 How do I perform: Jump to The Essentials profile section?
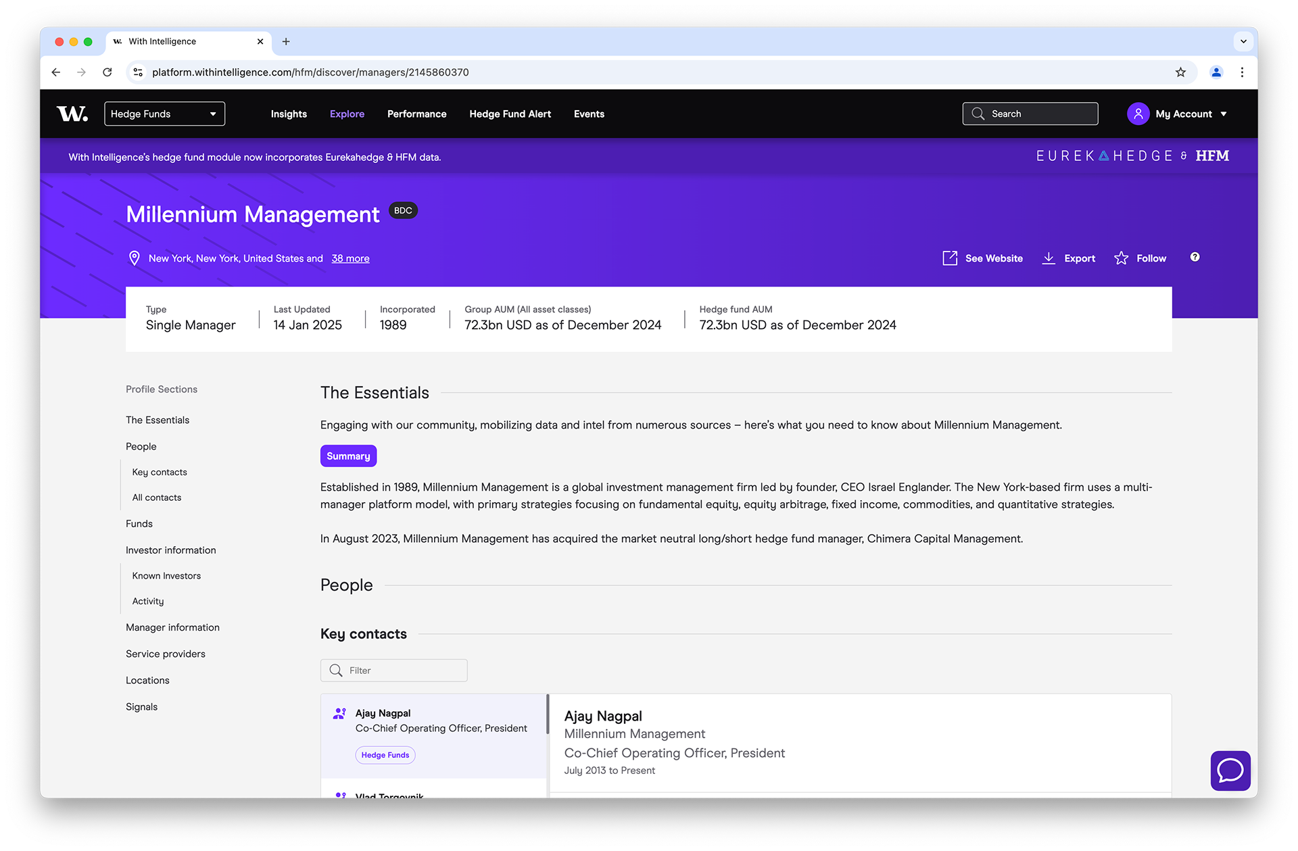[x=158, y=420]
